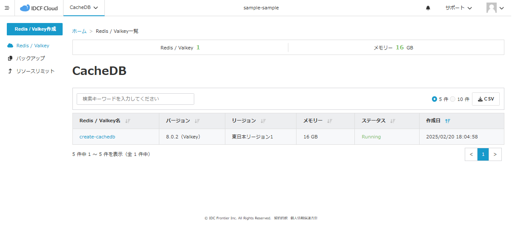Expand the サポート dropdown menu
Image resolution: width=518 pixels, height=247 pixels.
click(458, 8)
